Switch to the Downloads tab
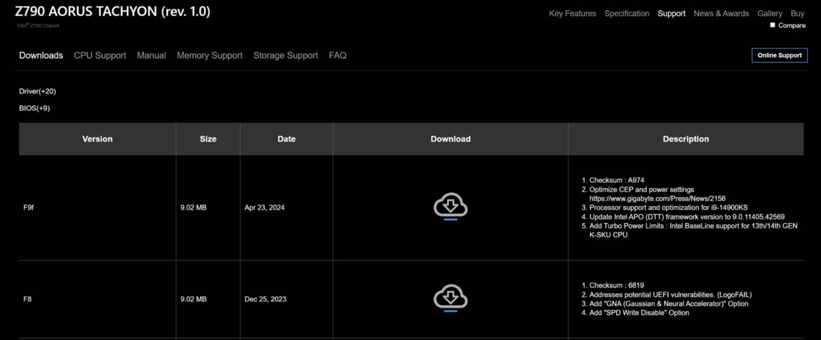 [41, 55]
